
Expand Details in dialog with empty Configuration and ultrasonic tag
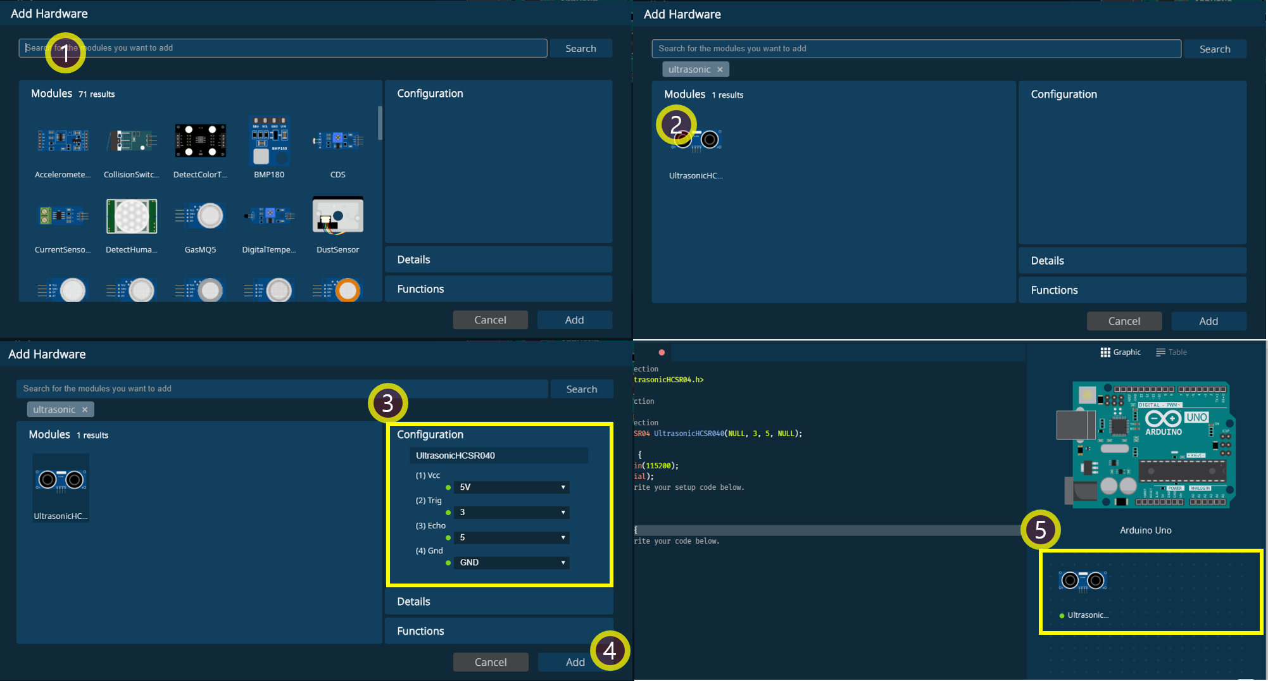coord(1132,261)
